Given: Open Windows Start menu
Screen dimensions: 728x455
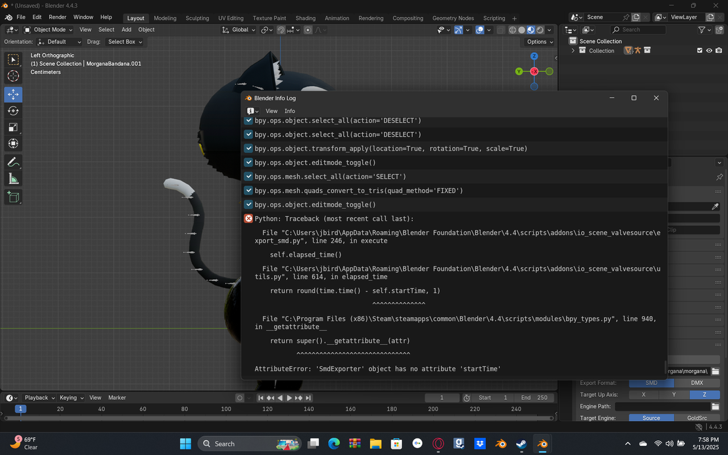Looking at the screenshot, I should point(185,444).
